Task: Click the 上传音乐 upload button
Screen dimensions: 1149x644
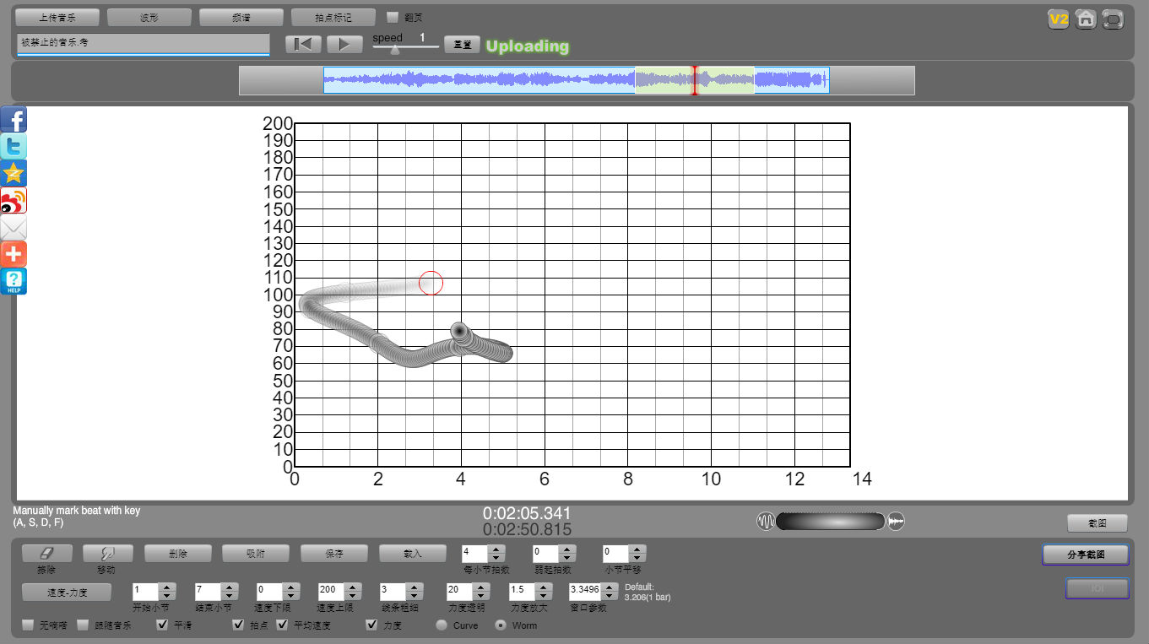Action: point(57,17)
